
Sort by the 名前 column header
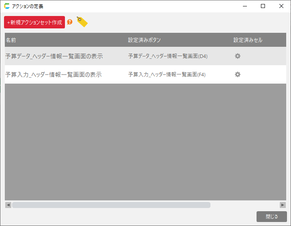[x=11, y=40]
